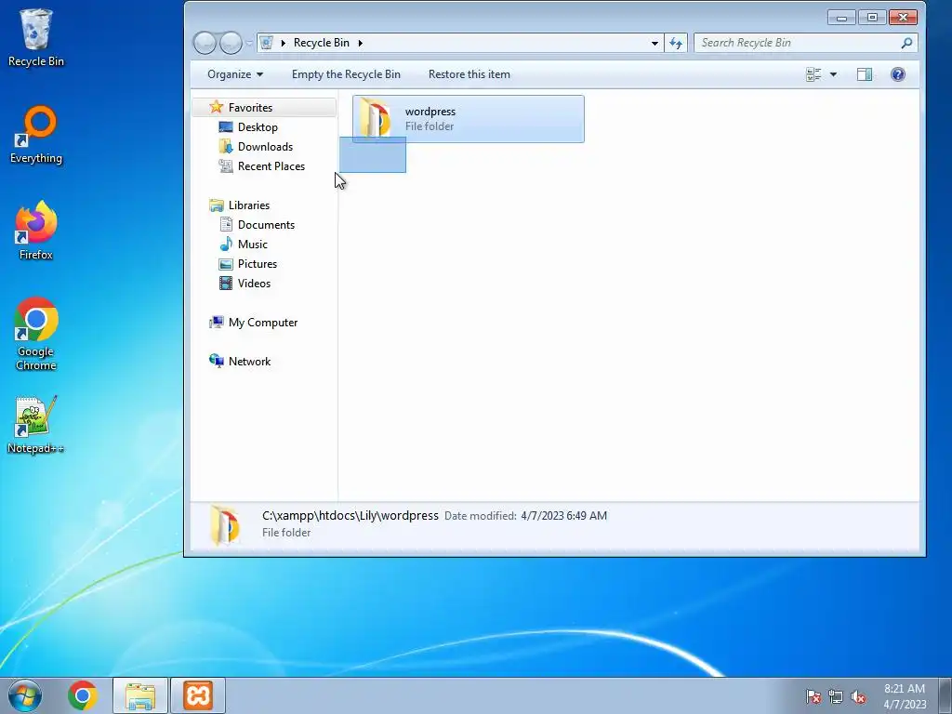Minimize the Recycle Bin window
Viewport: 952px width, 714px height.
click(x=841, y=18)
